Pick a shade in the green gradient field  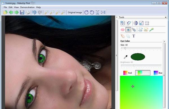point(141,92)
